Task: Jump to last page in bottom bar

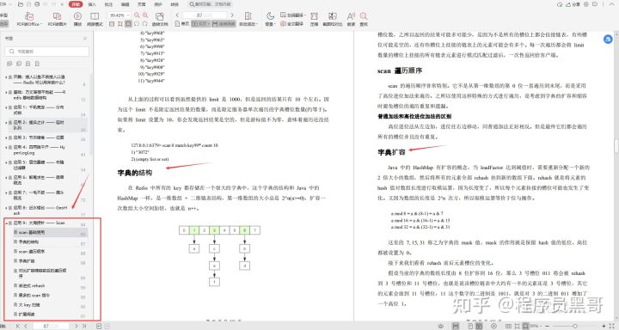Action: coord(83,326)
